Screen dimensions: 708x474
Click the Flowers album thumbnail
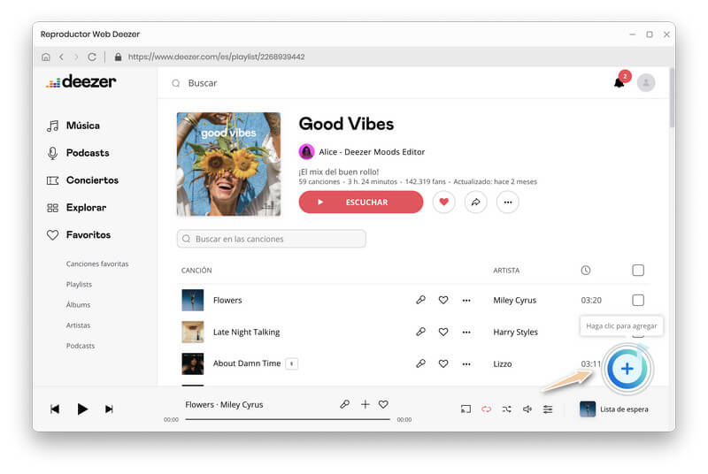pos(193,300)
